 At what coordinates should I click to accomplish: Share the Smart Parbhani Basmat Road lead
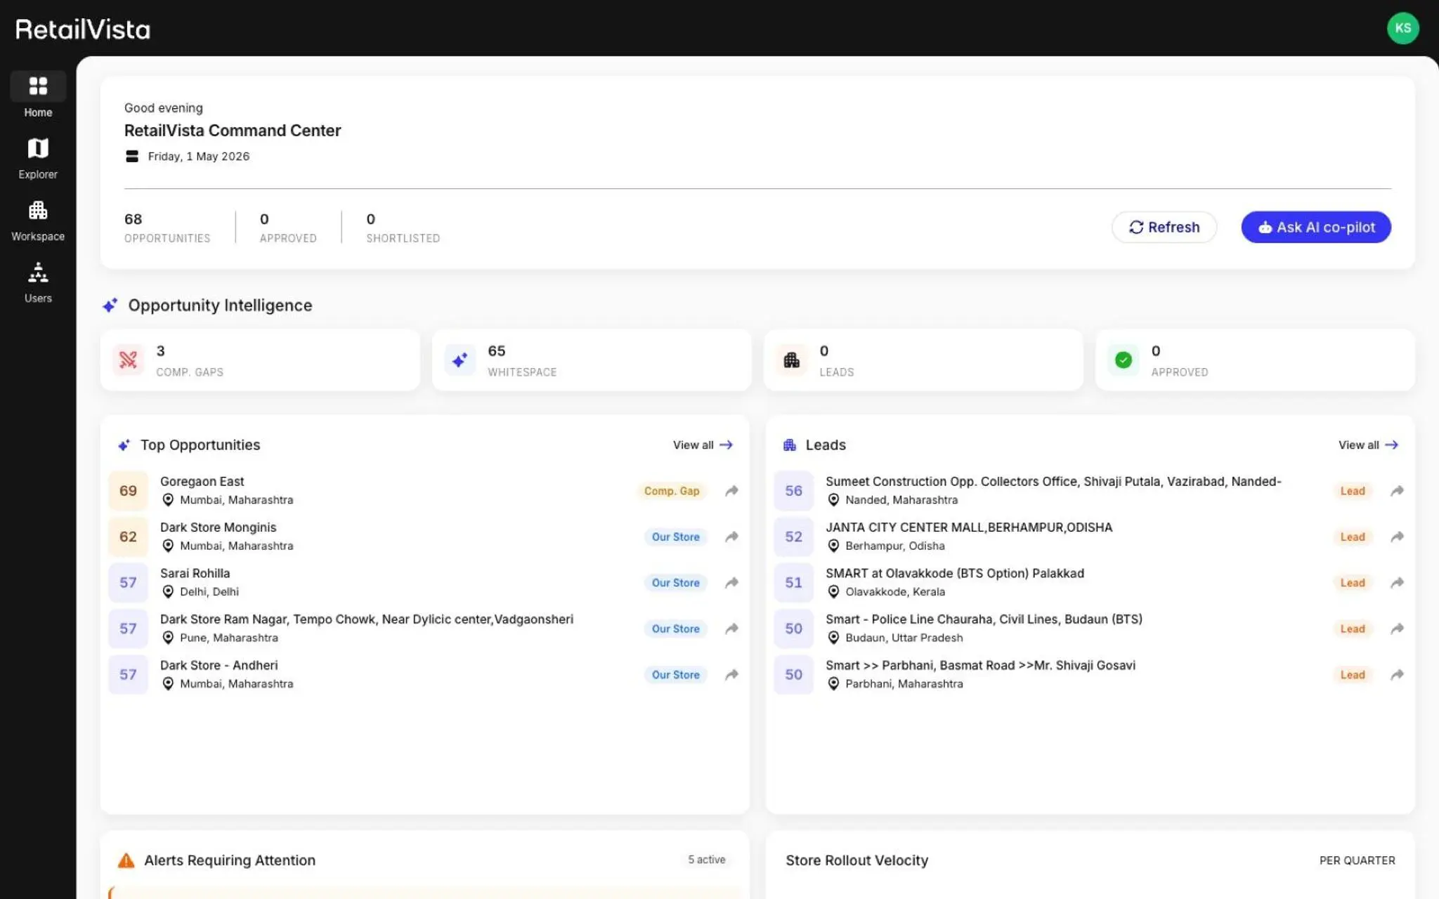click(x=1397, y=674)
